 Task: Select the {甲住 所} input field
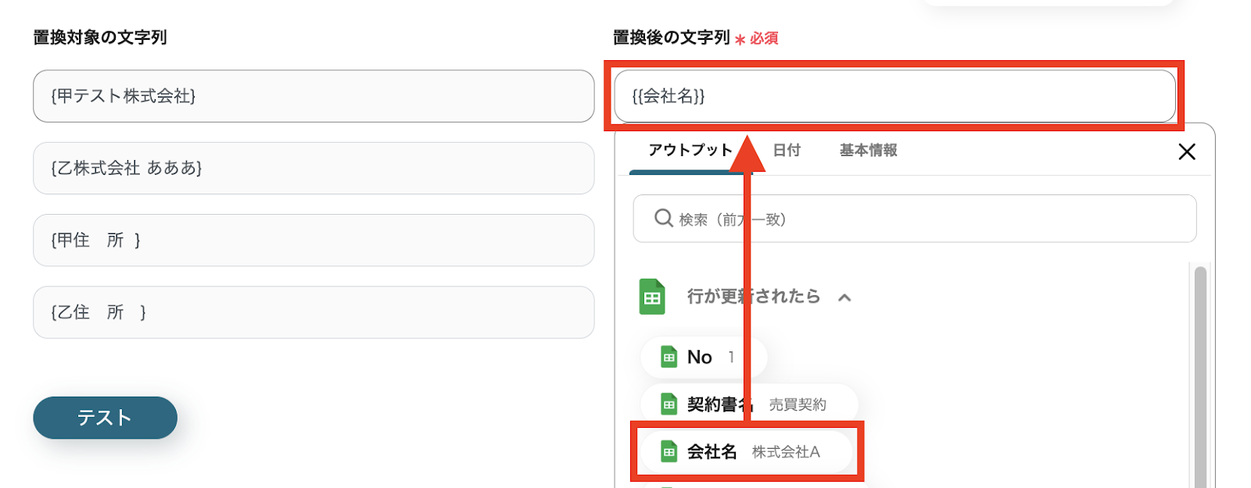click(313, 240)
